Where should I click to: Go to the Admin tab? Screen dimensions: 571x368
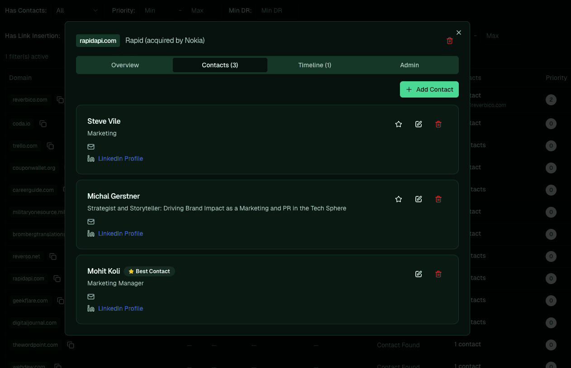(x=409, y=65)
